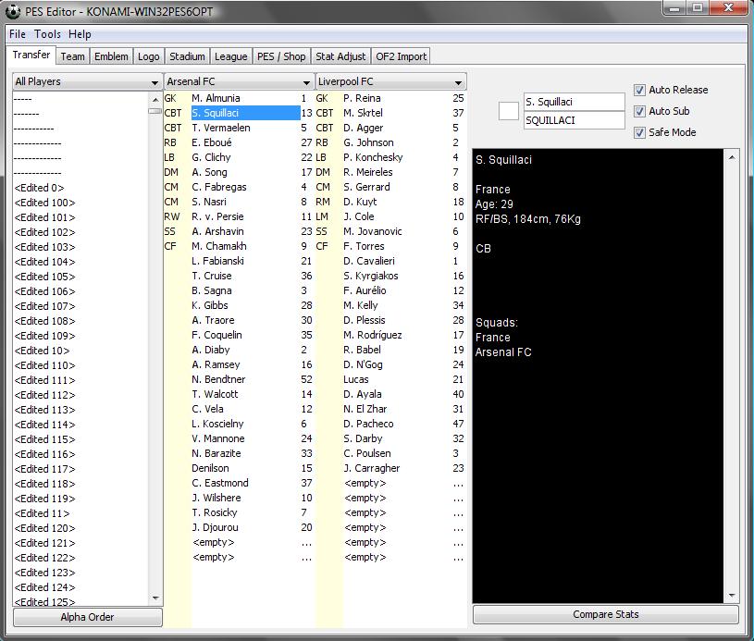Switch to the Emblem tab

(111, 56)
